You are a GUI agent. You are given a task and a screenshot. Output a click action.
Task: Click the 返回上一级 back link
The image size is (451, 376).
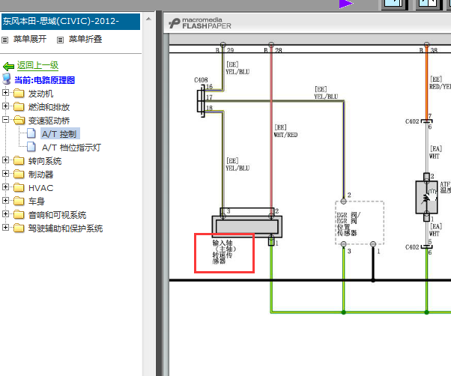(37, 66)
